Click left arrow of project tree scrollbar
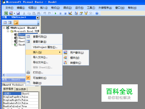 (4, 75)
